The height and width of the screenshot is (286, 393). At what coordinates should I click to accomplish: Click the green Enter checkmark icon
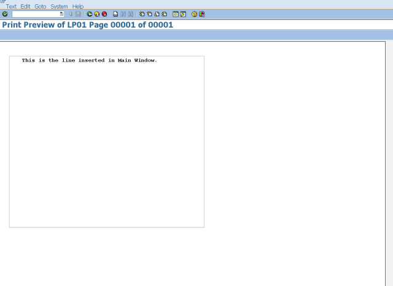[x=5, y=14]
